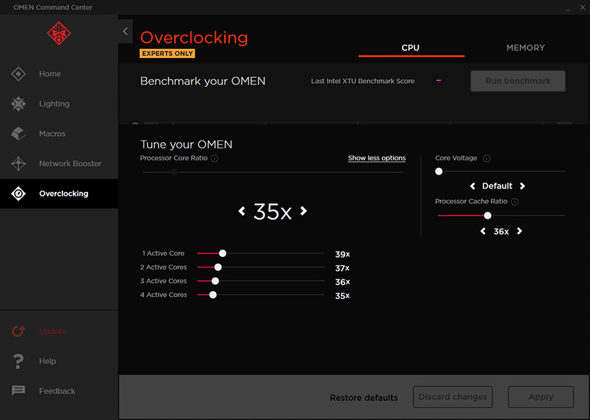Decrease Processor Cache Ratio below 36x
This screenshot has width=590, height=420.
[483, 231]
